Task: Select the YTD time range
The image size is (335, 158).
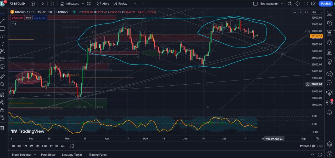Action: point(44,146)
